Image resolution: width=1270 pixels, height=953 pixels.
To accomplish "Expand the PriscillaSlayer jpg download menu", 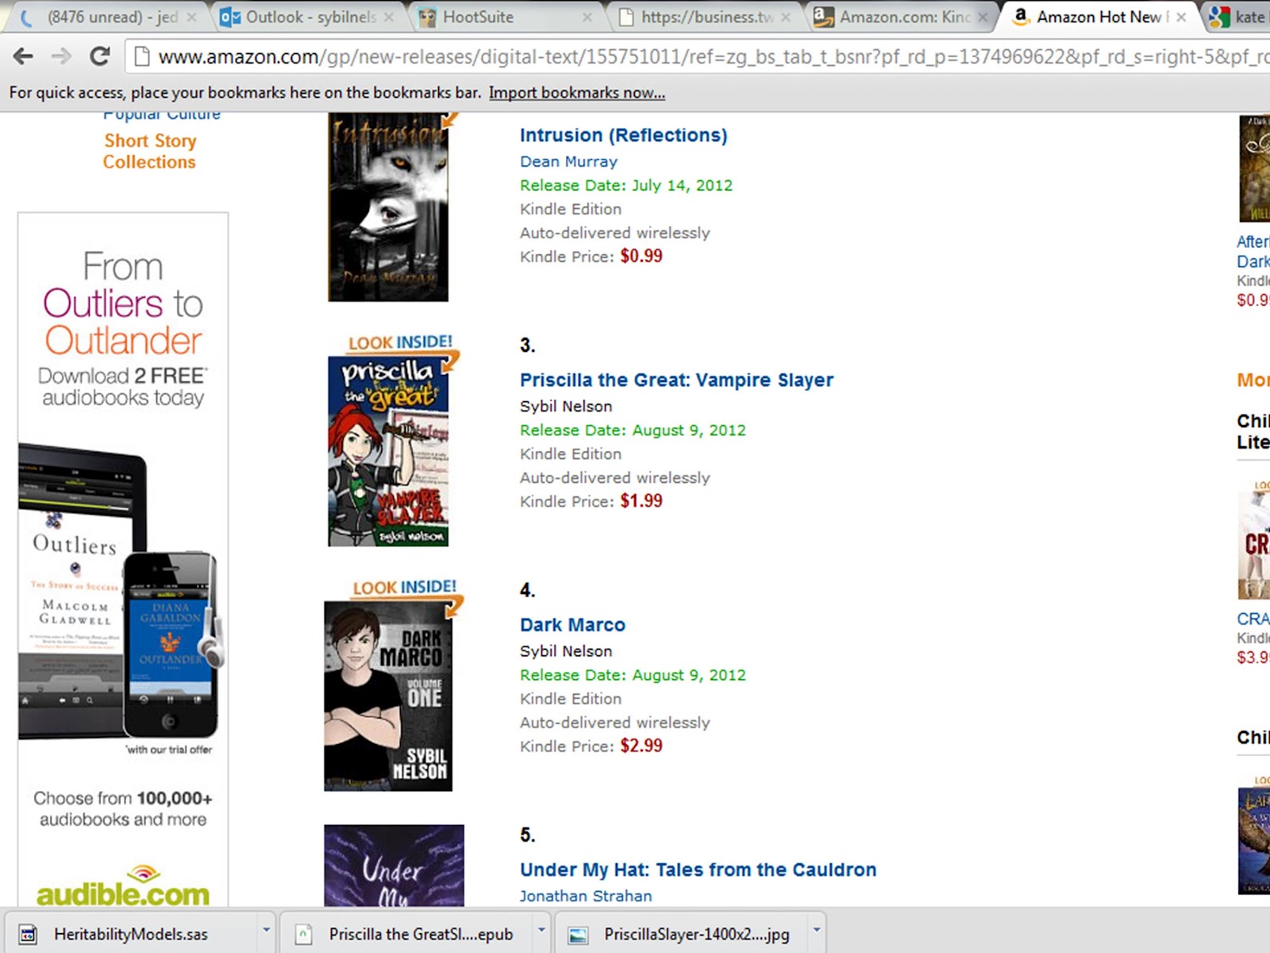I will (x=816, y=930).
